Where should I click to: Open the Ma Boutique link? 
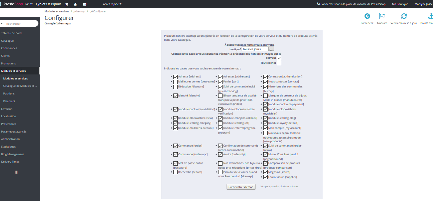[x=400, y=4]
